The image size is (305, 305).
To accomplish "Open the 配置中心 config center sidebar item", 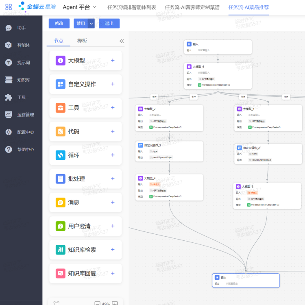I will pos(21,132).
